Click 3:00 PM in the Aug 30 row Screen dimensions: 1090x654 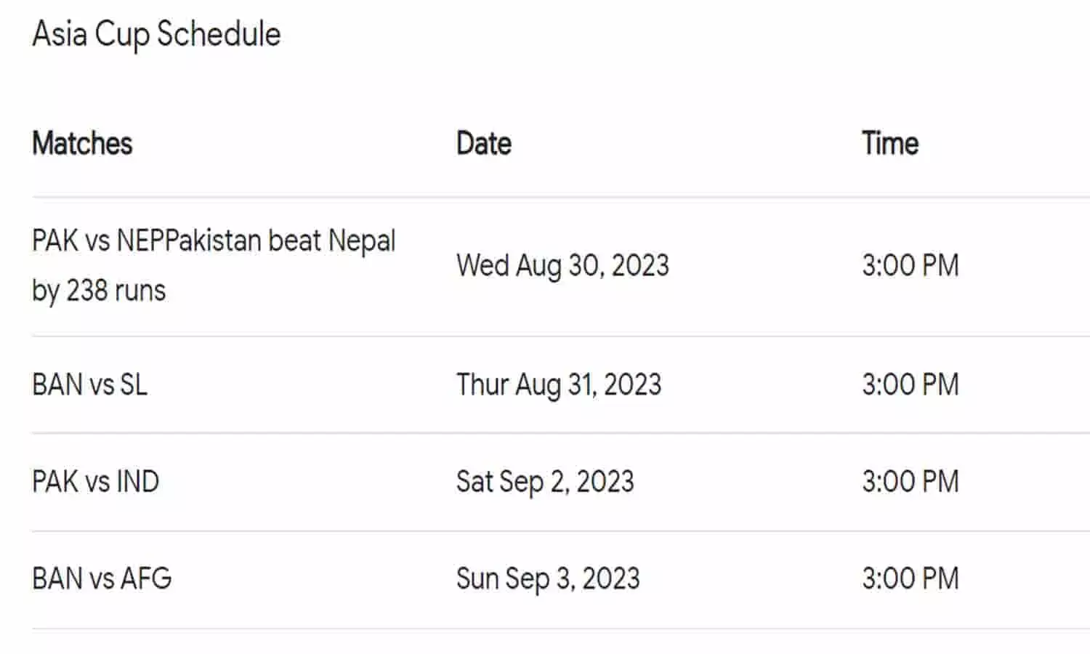point(911,265)
